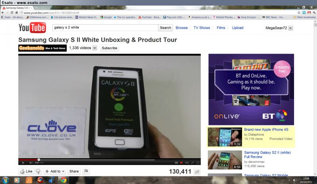The width and height of the screenshot is (317, 184).
Task: Open the 'The Co-operativ...' bookmark
Action: tap(125, 17)
